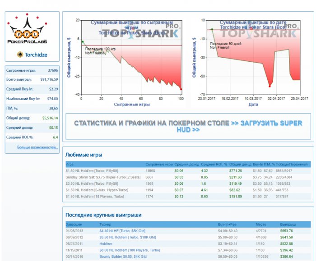Screen dimensions: 316x261
Task: Click the $771.25 total profit cell
Action: (235, 171)
